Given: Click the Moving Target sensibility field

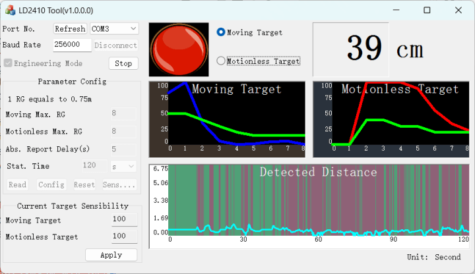Looking at the screenshot, I should point(124,219).
